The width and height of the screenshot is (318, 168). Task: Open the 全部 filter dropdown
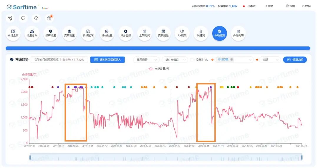(270, 60)
